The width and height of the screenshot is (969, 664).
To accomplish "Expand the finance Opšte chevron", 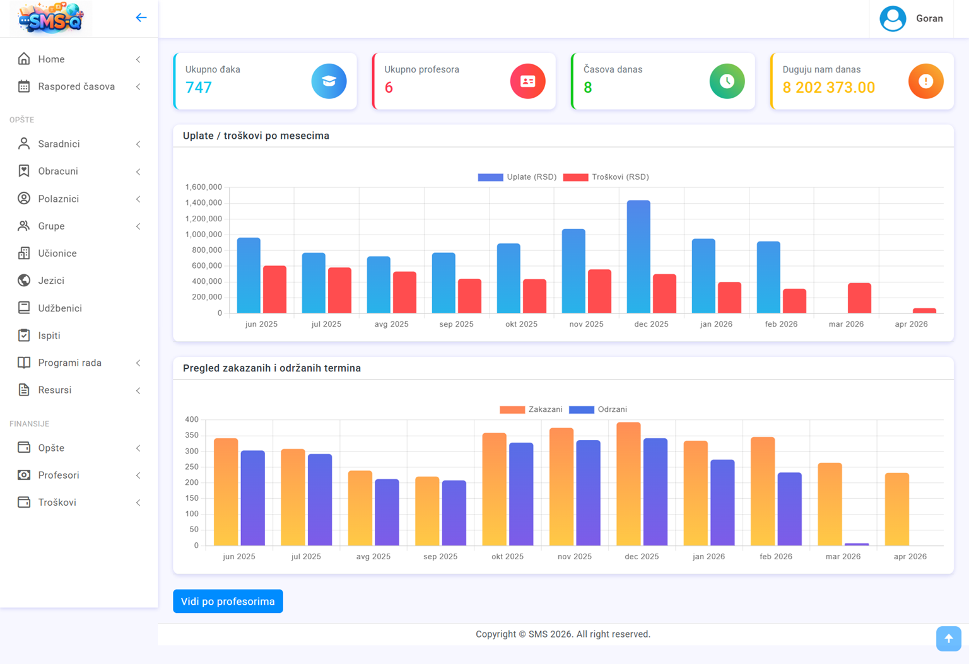I will click(138, 448).
